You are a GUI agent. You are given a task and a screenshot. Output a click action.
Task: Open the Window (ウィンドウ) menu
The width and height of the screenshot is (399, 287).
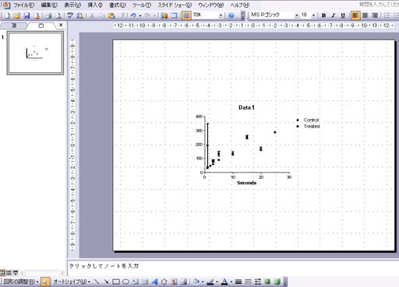click(x=211, y=5)
